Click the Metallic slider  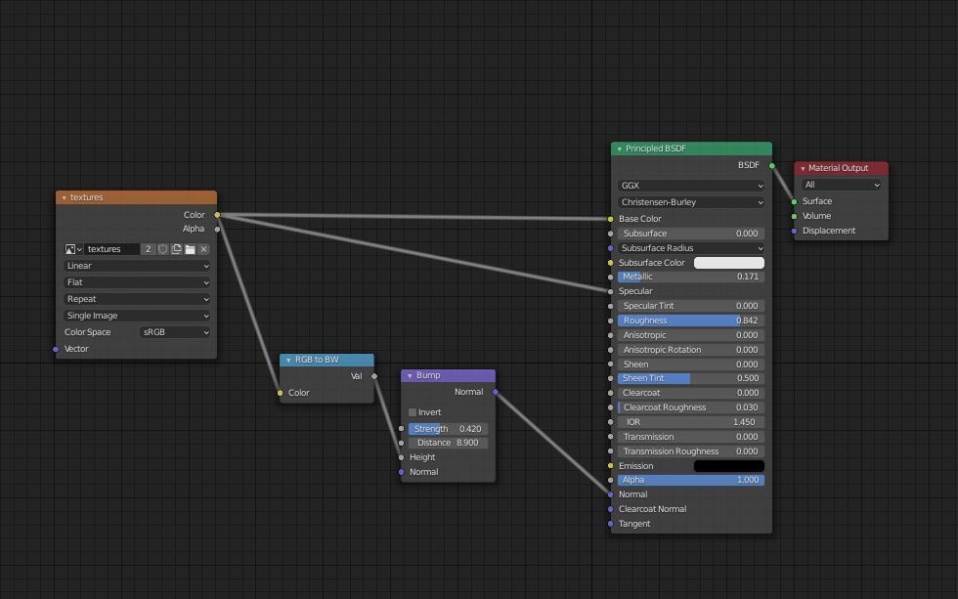[691, 277]
